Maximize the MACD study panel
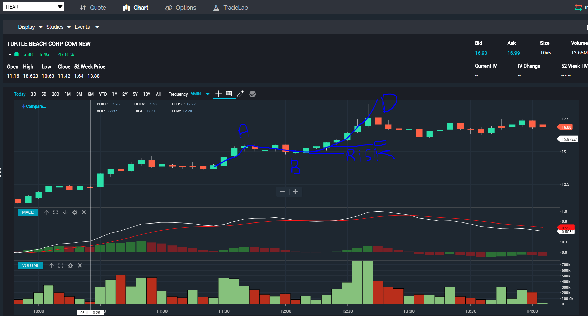 tap(55, 212)
